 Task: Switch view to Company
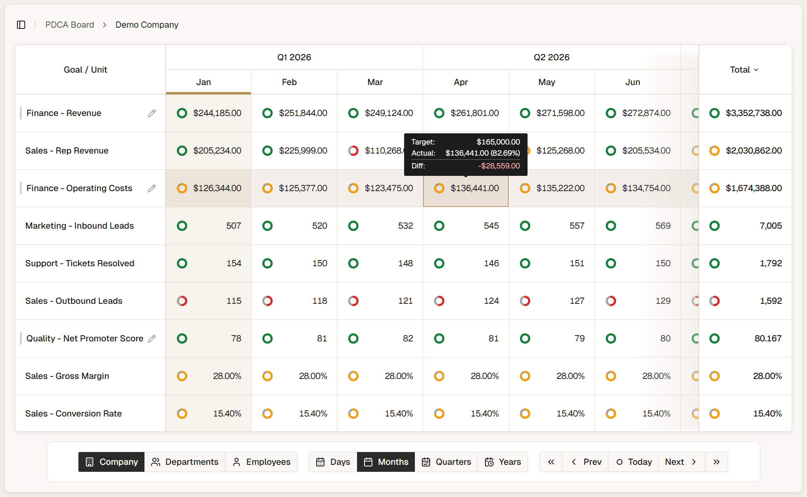[x=111, y=462]
